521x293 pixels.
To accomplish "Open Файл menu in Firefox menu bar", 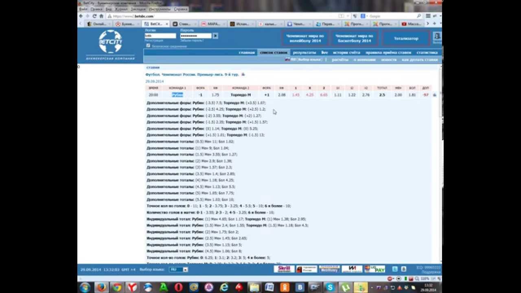I will click(83, 9).
